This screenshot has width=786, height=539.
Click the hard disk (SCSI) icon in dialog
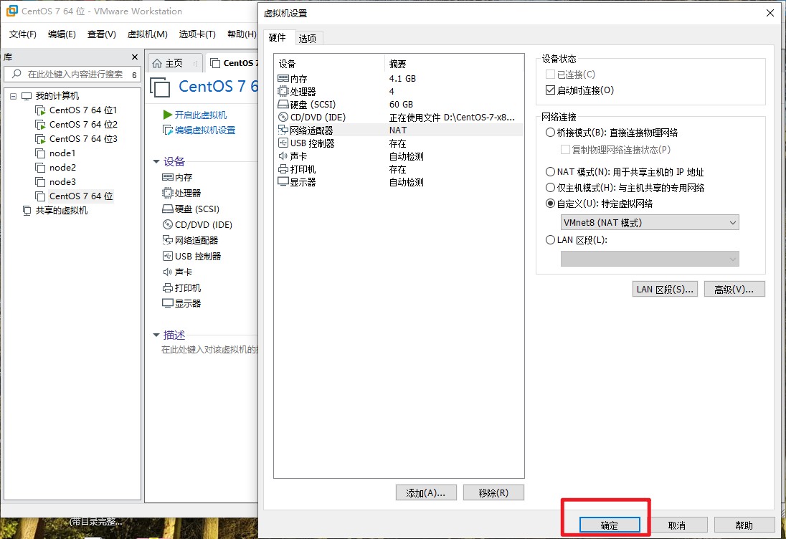coord(283,104)
